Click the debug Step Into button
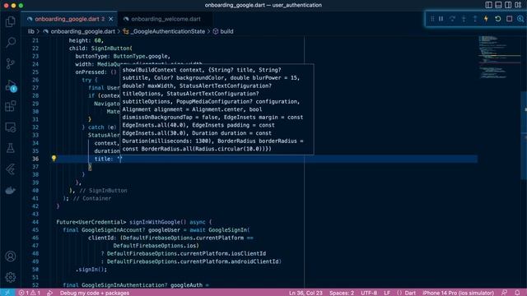 point(464,19)
